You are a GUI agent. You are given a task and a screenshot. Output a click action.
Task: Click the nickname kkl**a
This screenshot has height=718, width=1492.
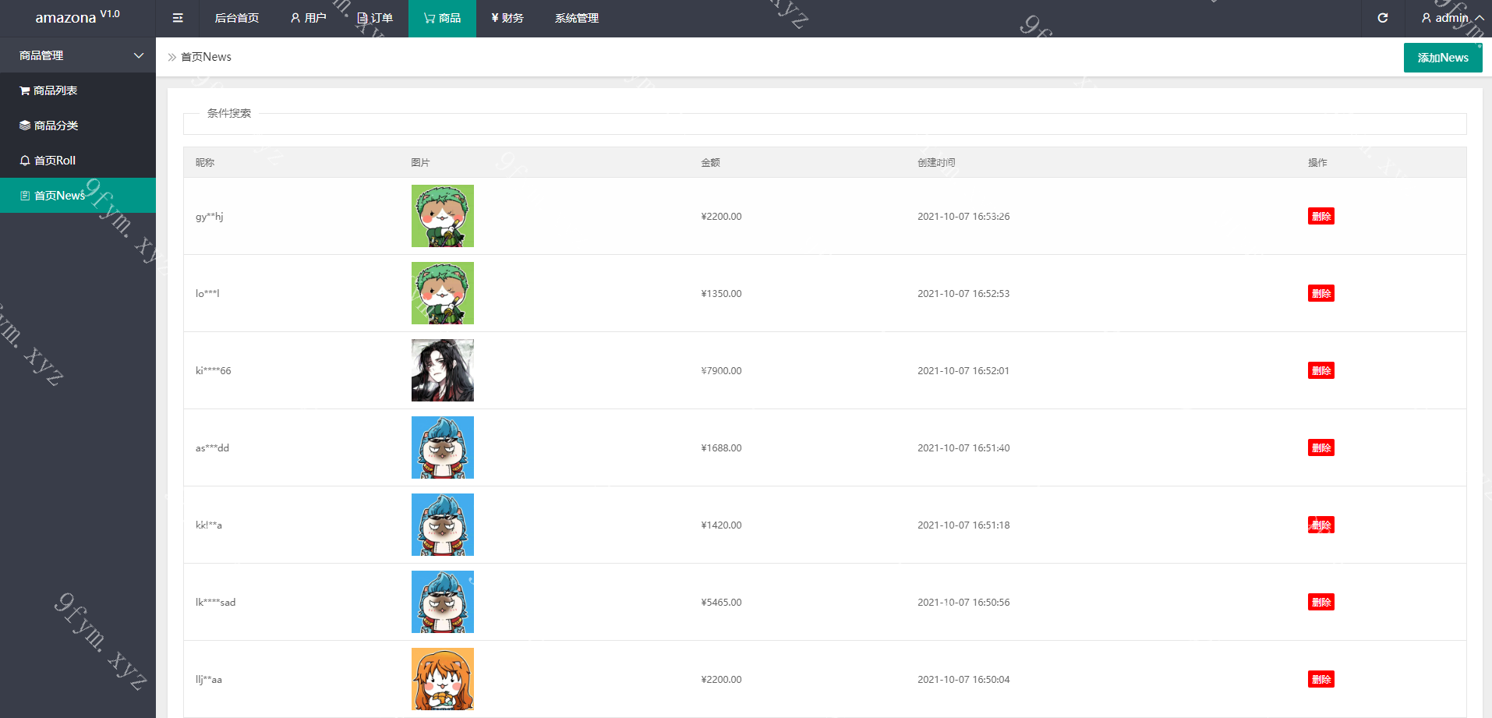tap(209, 525)
